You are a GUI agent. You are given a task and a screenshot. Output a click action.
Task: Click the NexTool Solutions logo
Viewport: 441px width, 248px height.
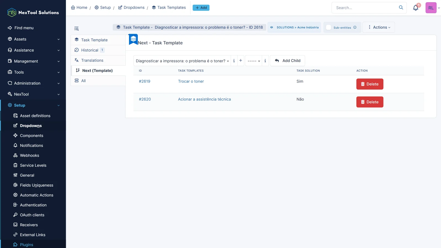[33, 12]
